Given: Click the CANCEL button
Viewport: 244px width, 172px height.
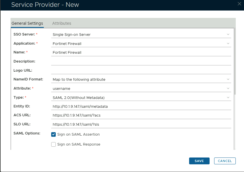Looking at the screenshot, I should pyautogui.click(x=225, y=161).
